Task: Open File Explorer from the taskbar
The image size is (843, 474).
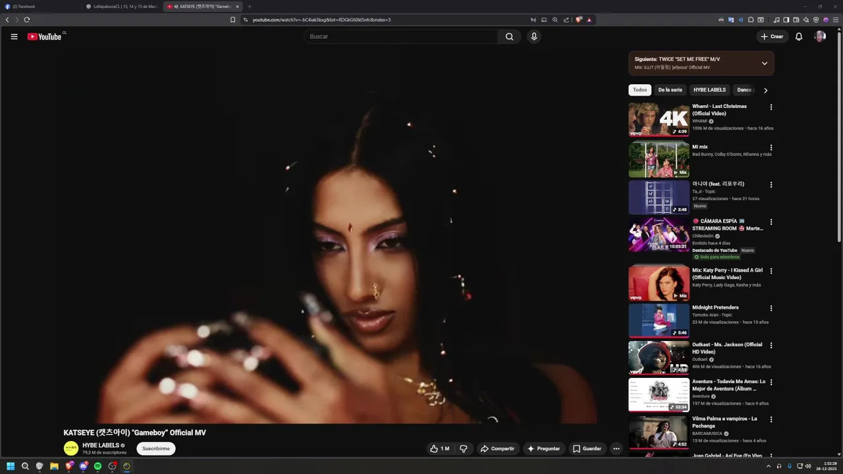Action: click(x=54, y=466)
